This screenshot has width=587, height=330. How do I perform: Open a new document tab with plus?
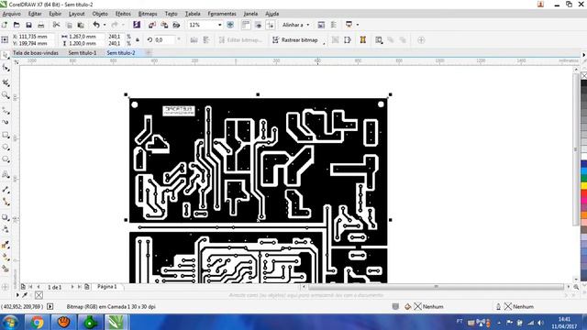pos(149,53)
